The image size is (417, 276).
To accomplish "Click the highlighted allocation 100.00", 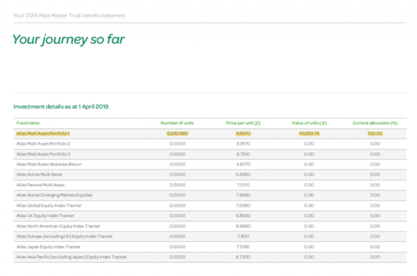I will pos(375,133).
